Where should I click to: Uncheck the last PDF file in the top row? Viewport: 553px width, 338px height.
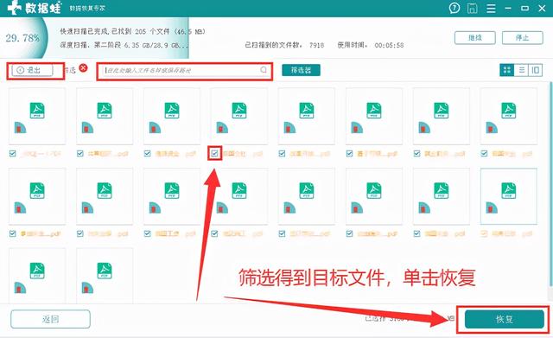pos(484,154)
